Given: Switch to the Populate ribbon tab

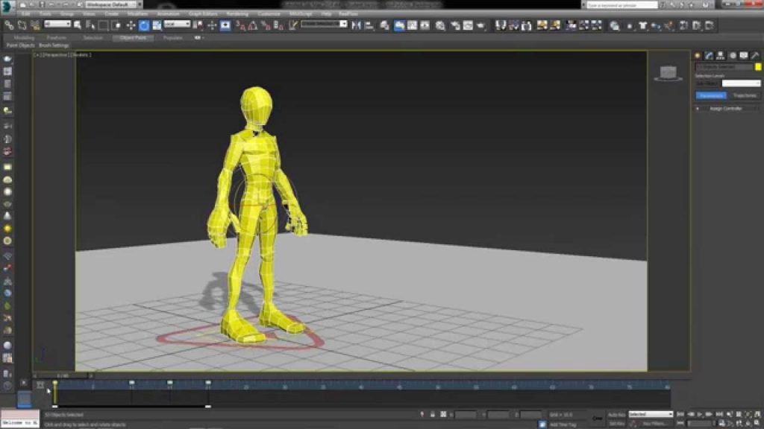Looking at the screenshot, I should coord(172,37).
